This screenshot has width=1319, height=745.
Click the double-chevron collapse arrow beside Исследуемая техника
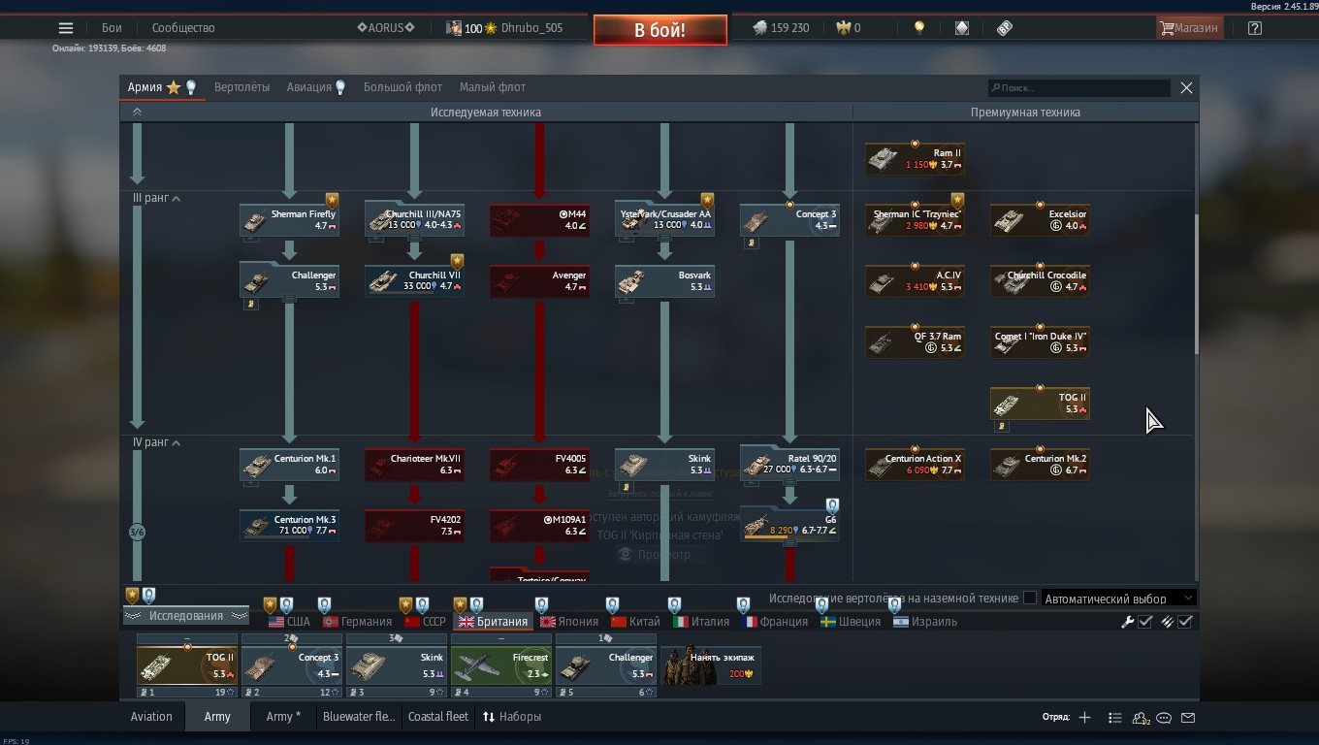point(137,113)
